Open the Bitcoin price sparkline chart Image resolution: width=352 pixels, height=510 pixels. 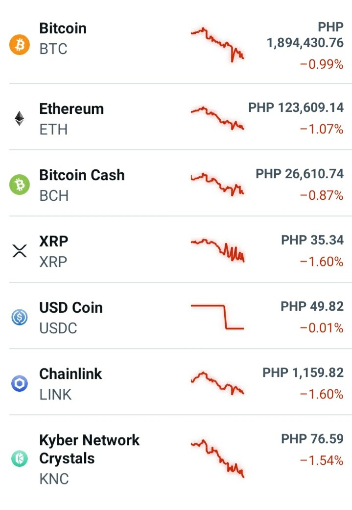[x=217, y=45]
